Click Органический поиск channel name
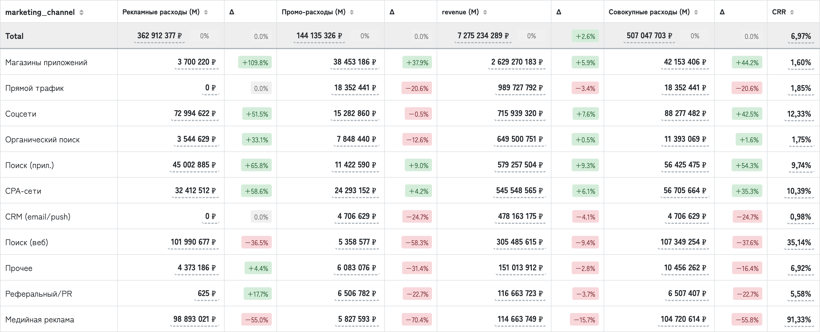820x332 pixels. [42, 140]
